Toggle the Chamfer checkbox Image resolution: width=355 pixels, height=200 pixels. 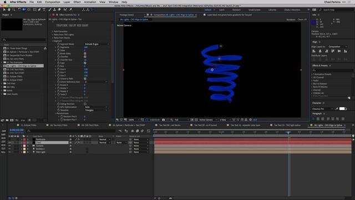tap(85, 57)
